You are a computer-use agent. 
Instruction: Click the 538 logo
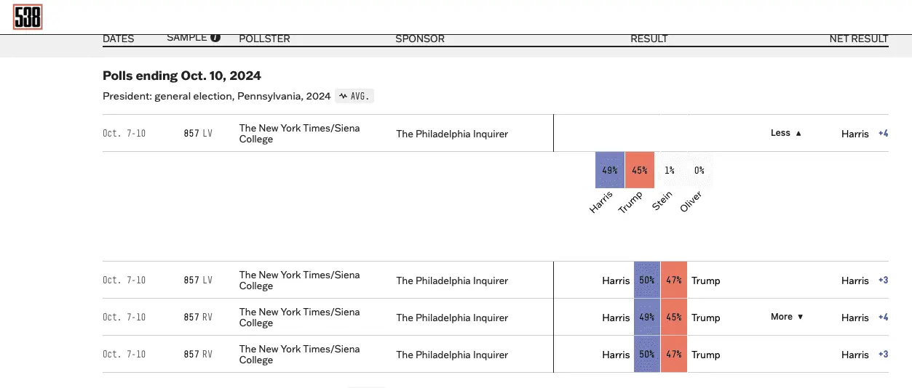(x=28, y=16)
